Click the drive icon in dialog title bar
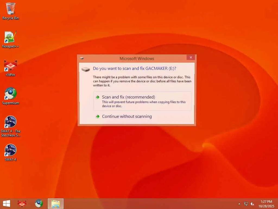This screenshot has width=278, height=209. [x=82, y=58]
